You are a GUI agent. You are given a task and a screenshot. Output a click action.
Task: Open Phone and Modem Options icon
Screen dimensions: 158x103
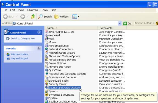[x=47, y=56]
